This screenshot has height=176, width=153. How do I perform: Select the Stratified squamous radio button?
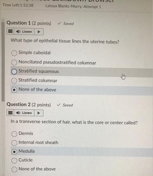pos(14,71)
